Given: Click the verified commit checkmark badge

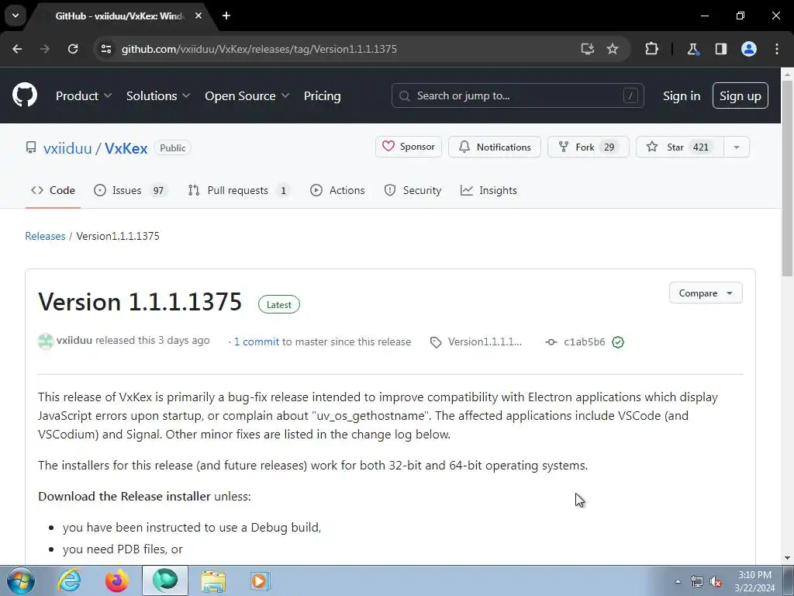Looking at the screenshot, I should click(x=618, y=342).
